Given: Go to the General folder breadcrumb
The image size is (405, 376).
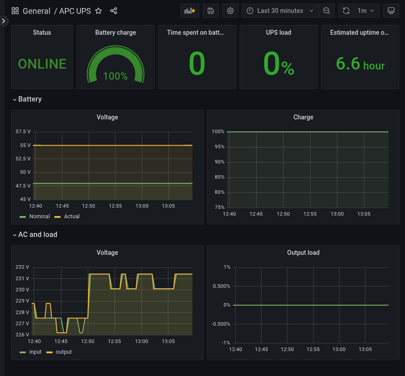Looking at the screenshot, I should click(37, 11).
